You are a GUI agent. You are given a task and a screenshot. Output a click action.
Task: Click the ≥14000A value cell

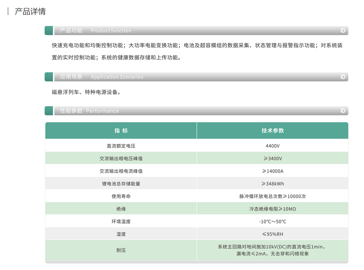(273, 171)
